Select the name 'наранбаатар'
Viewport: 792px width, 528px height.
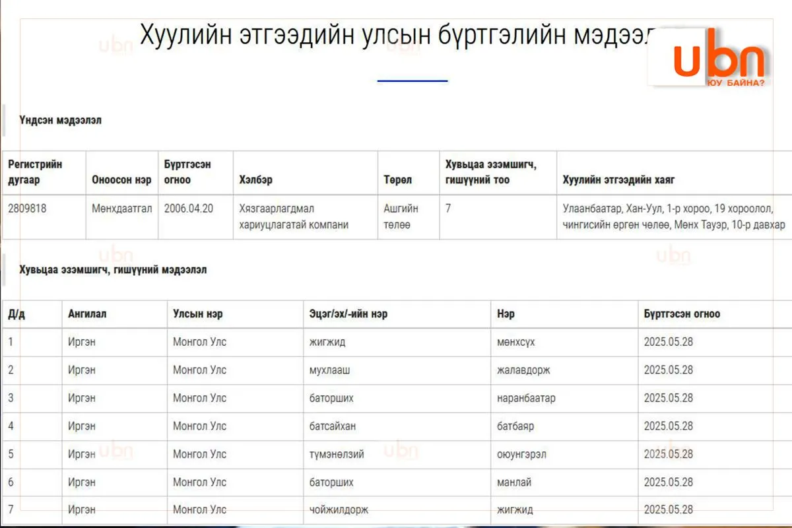click(x=526, y=398)
